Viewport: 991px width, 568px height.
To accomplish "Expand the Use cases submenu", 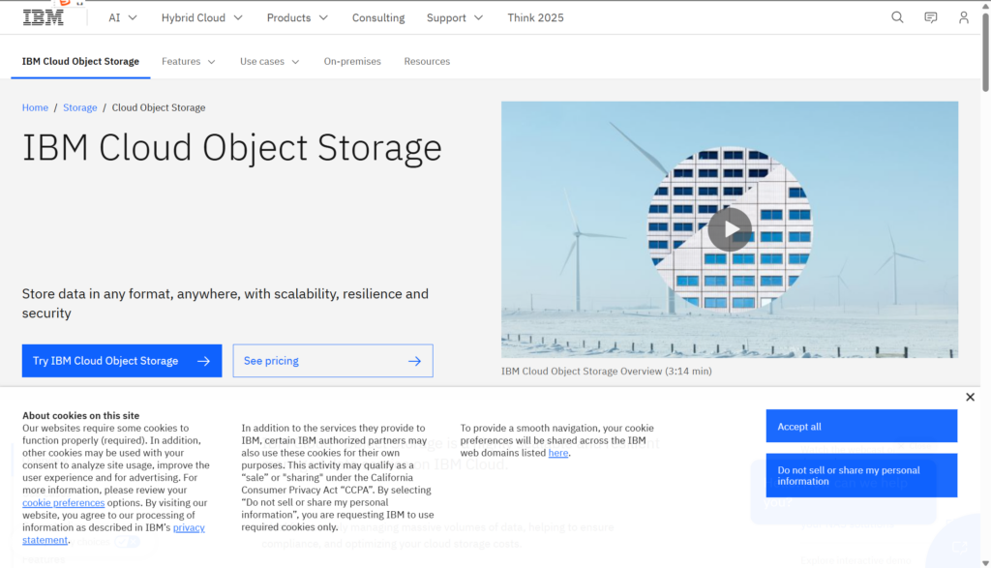I will point(269,61).
